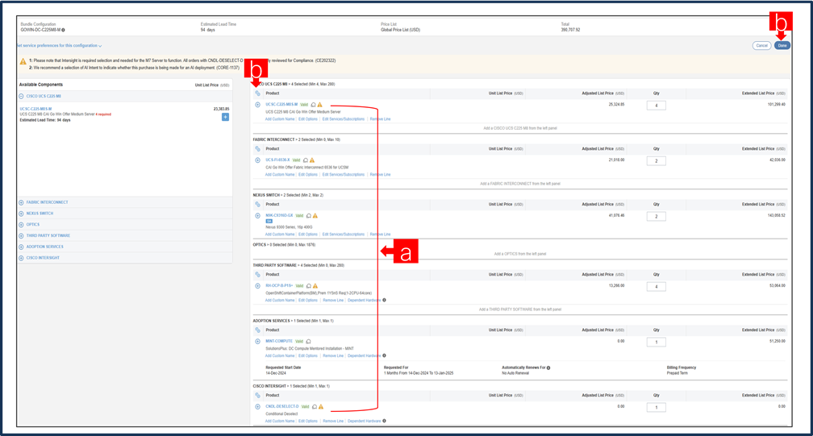
Task: Click Add Custom Name for RH-OCP-B-P1S=
Action: coord(280,301)
